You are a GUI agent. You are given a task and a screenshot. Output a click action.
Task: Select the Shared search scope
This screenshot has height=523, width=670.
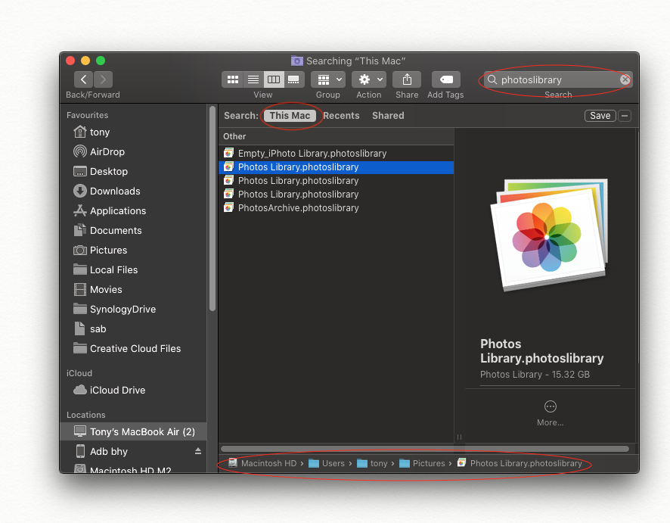pyautogui.click(x=388, y=116)
